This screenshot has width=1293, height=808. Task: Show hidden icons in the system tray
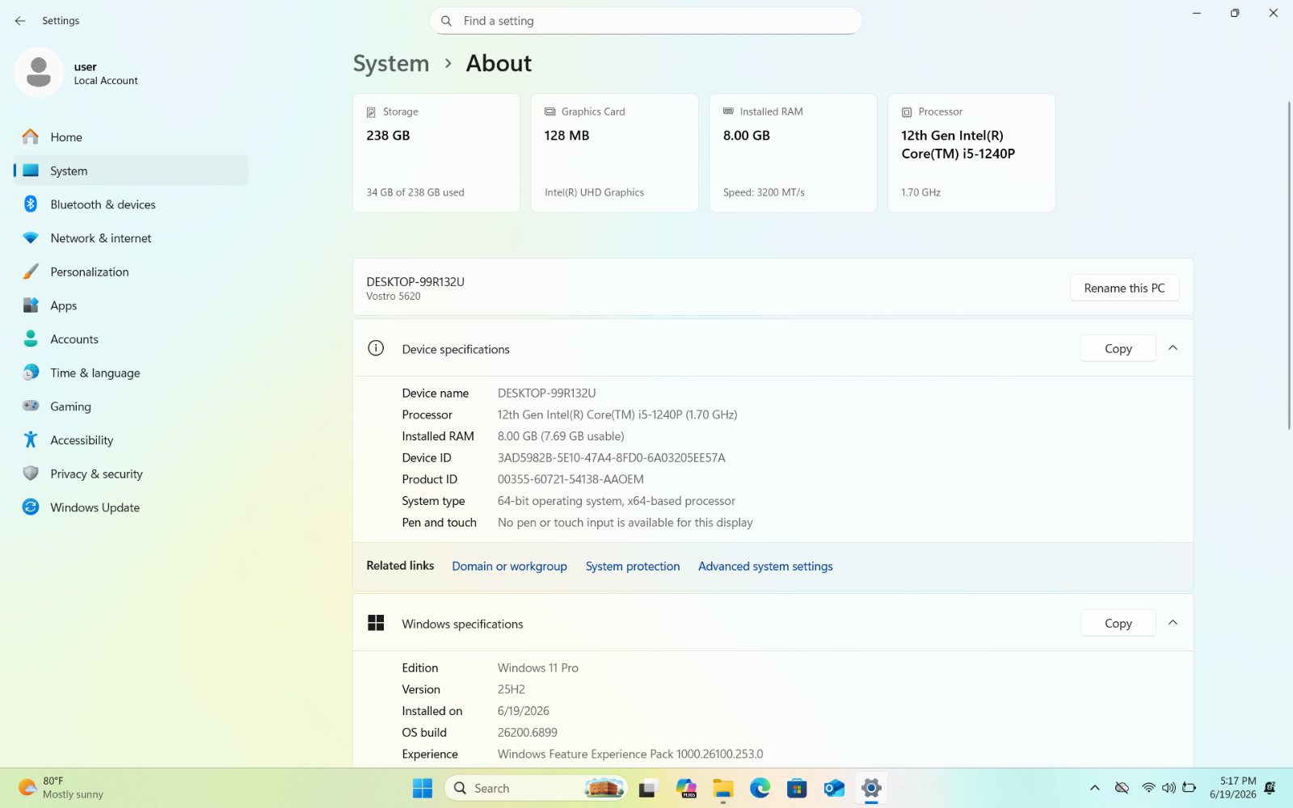click(1095, 788)
